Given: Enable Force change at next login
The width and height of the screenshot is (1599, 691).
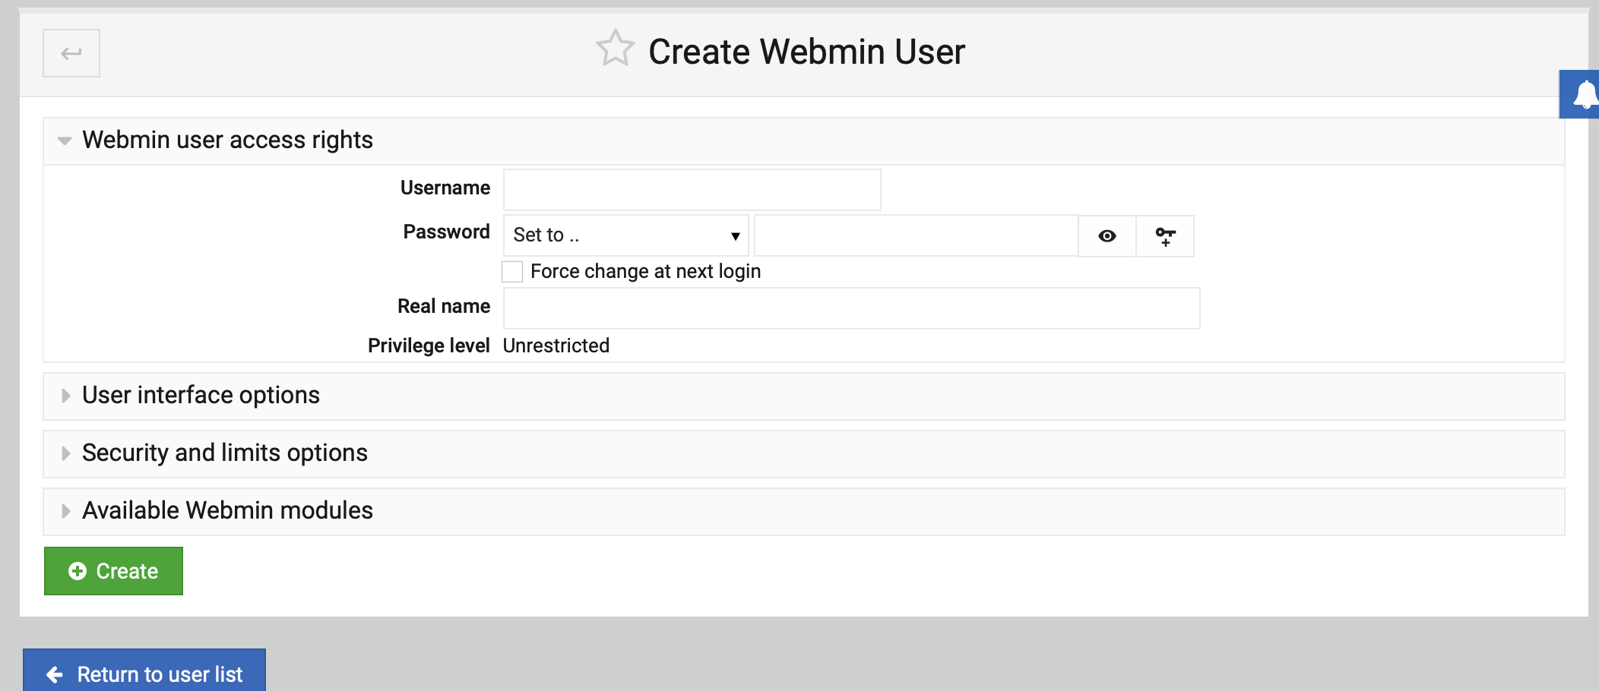Looking at the screenshot, I should click(x=512, y=272).
